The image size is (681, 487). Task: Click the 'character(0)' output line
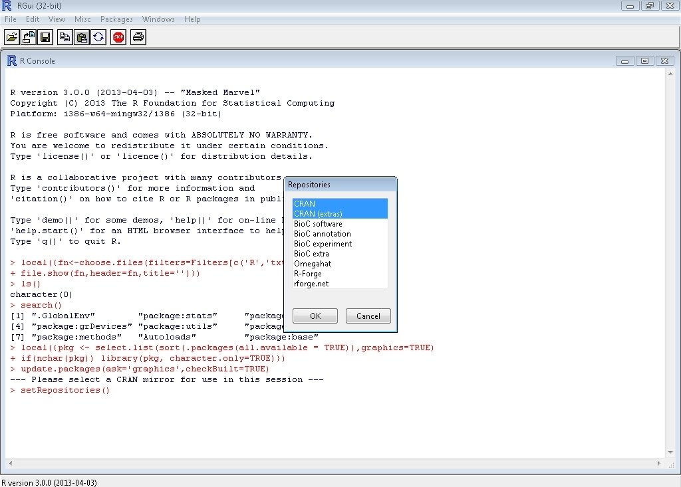41,295
